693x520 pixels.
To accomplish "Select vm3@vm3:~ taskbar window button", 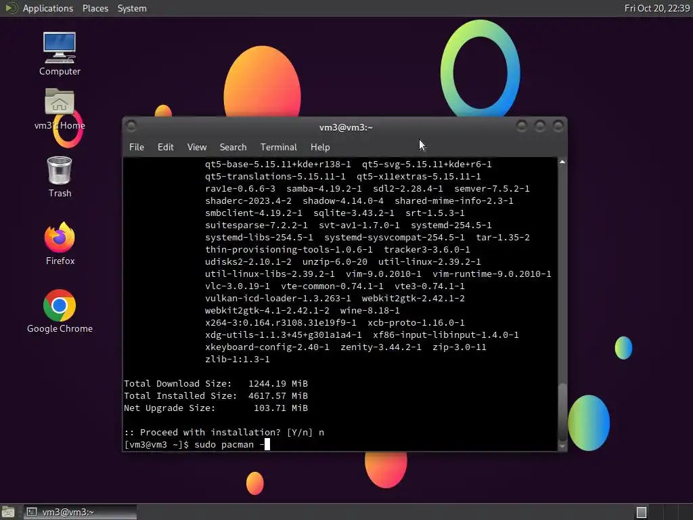I will 80,512.
